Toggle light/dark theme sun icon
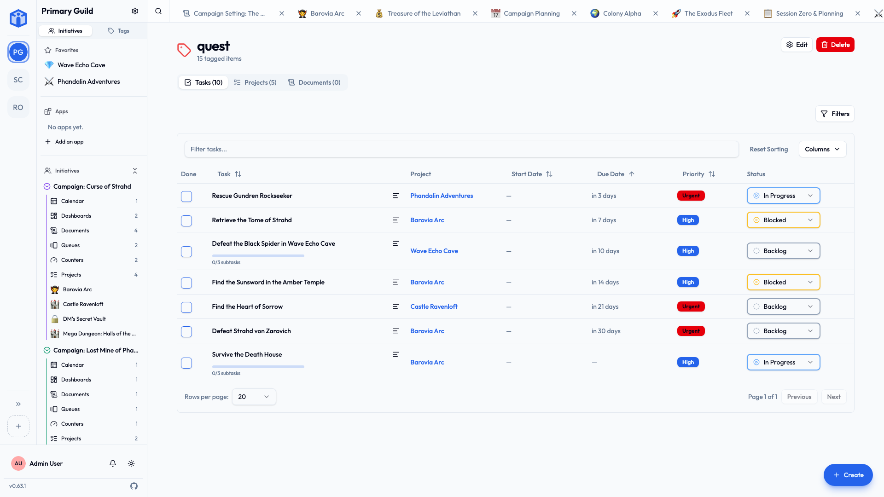Image resolution: width=884 pixels, height=497 pixels. click(131, 463)
